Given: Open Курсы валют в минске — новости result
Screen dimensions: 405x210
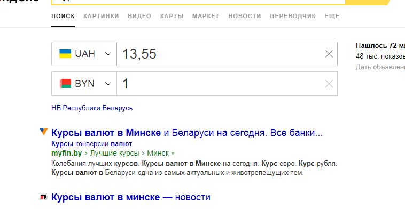Looking at the screenshot, I should coord(131,197).
